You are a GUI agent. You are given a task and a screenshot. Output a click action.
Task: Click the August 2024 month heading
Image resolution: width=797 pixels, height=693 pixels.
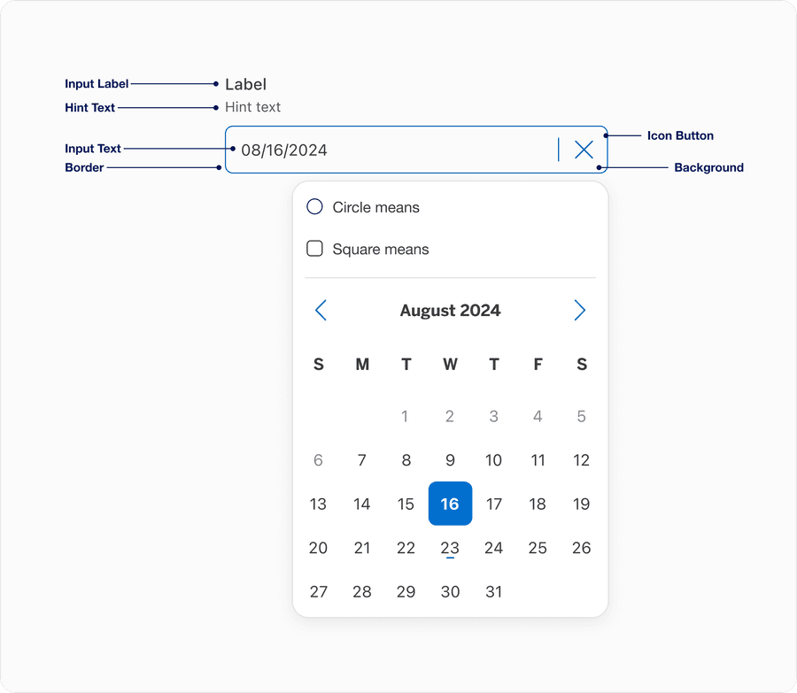click(450, 311)
